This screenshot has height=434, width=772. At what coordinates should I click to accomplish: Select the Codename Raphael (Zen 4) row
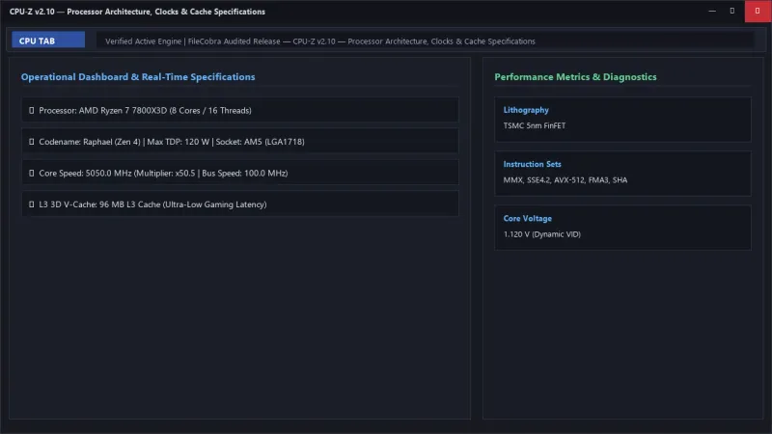(x=240, y=141)
